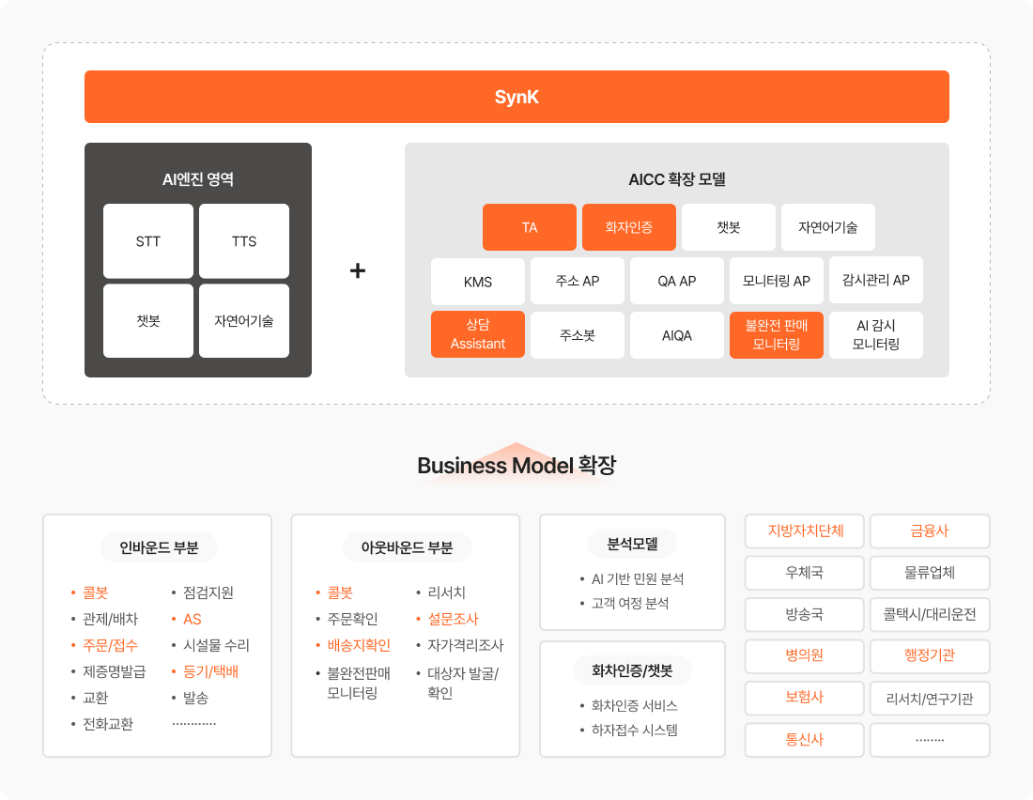Click orange 등기/택배 list item
The height and width of the screenshot is (800, 1033).
coord(210,671)
